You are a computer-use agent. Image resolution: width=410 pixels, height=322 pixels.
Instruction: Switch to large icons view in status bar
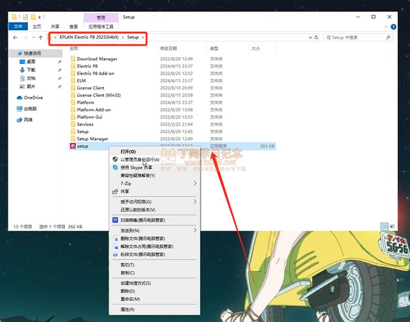click(x=392, y=227)
